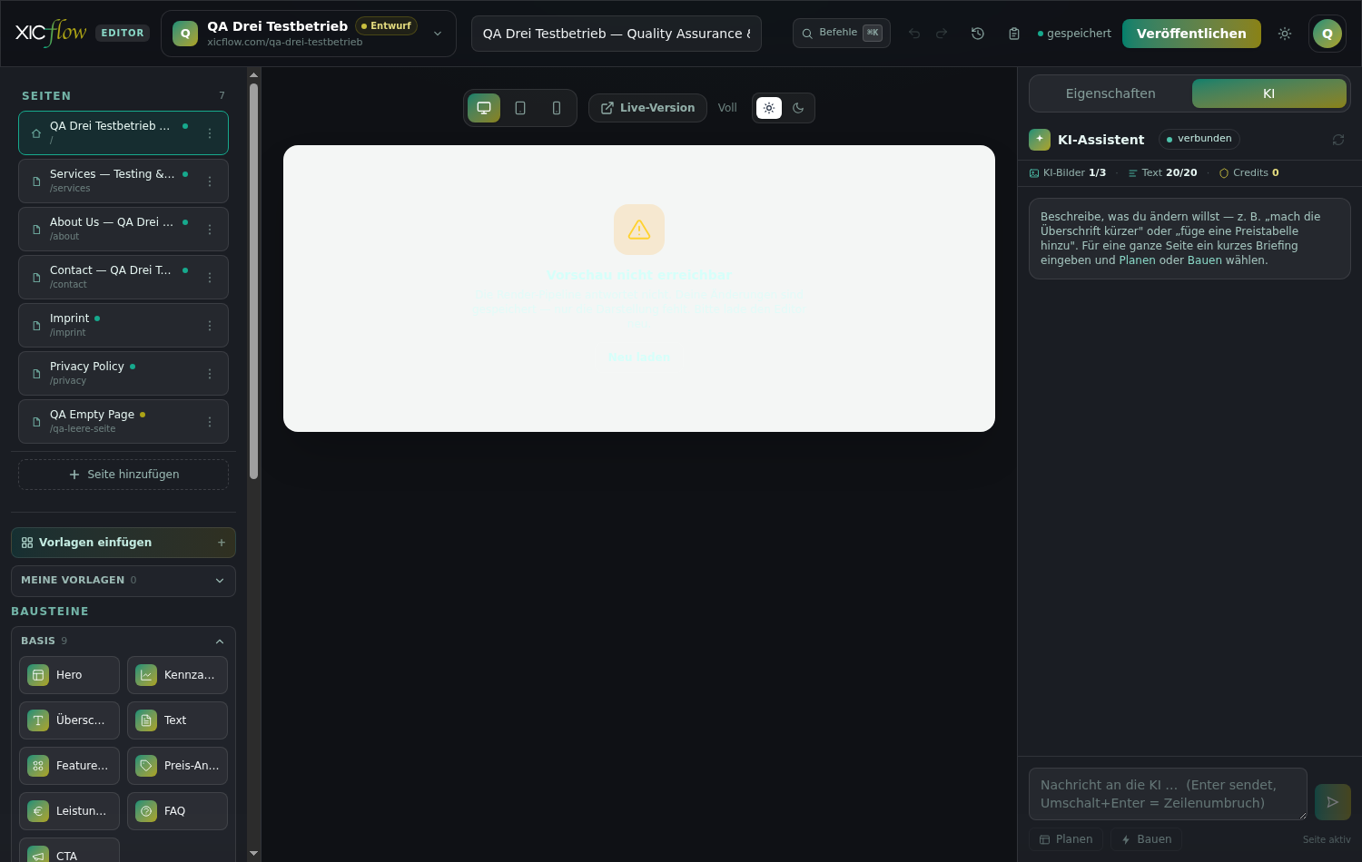
Task: Edit the page title field
Action: pyautogui.click(x=617, y=34)
